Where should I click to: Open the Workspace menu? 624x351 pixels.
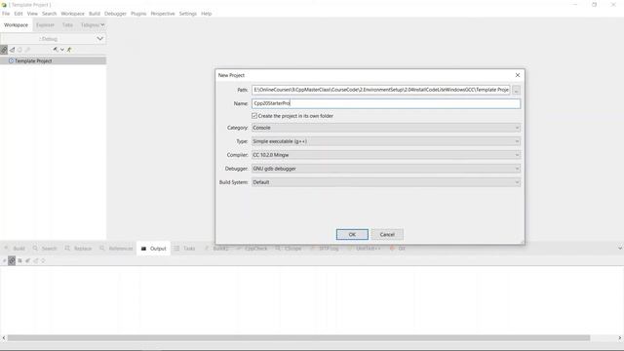[72, 14]
